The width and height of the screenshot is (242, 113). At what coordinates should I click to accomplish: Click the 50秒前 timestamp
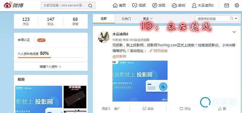[x=117, y=40]
